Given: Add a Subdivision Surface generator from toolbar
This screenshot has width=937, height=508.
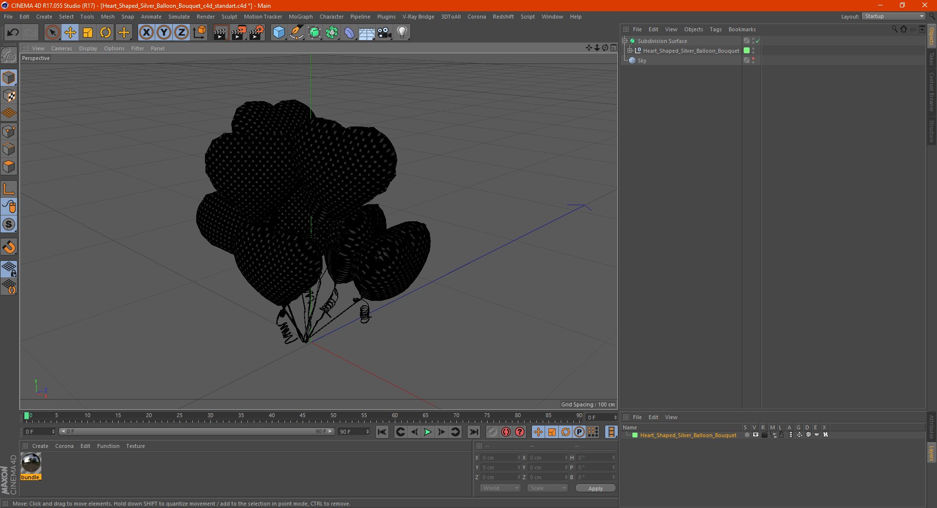Looking at the screenshot, I should (314, 33).
